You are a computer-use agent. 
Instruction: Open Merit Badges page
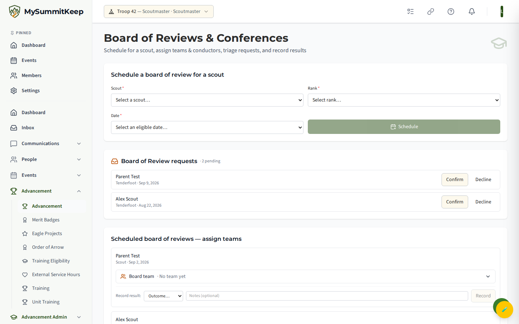(x=52, y=220)
